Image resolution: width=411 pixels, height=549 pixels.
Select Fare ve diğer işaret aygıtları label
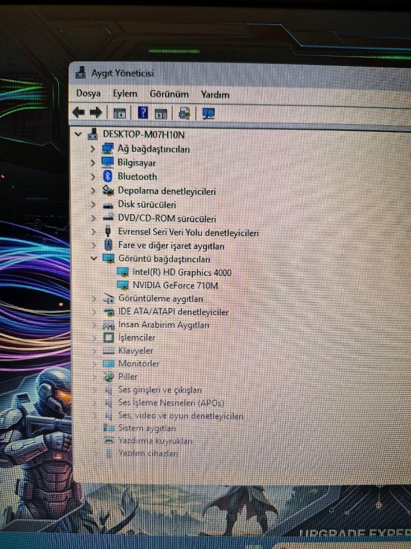pos(171,246)
